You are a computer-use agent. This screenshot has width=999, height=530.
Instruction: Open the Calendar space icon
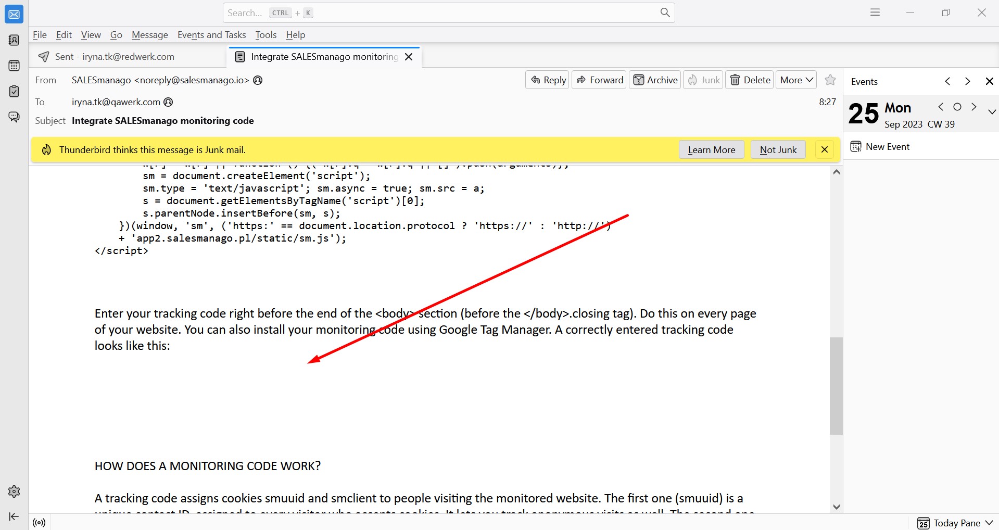pyautogui.click(x=14, y=66)
